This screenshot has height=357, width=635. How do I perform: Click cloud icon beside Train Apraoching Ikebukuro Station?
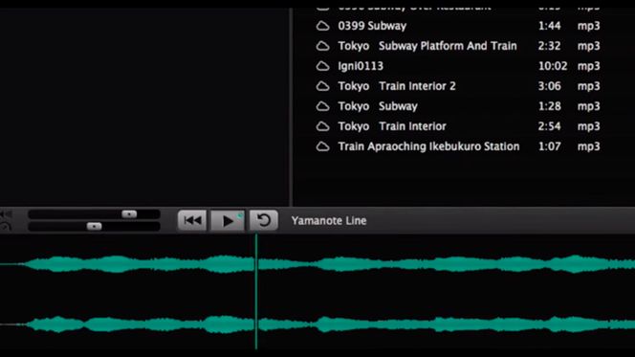pyautogui.click(x=323, y=146)
